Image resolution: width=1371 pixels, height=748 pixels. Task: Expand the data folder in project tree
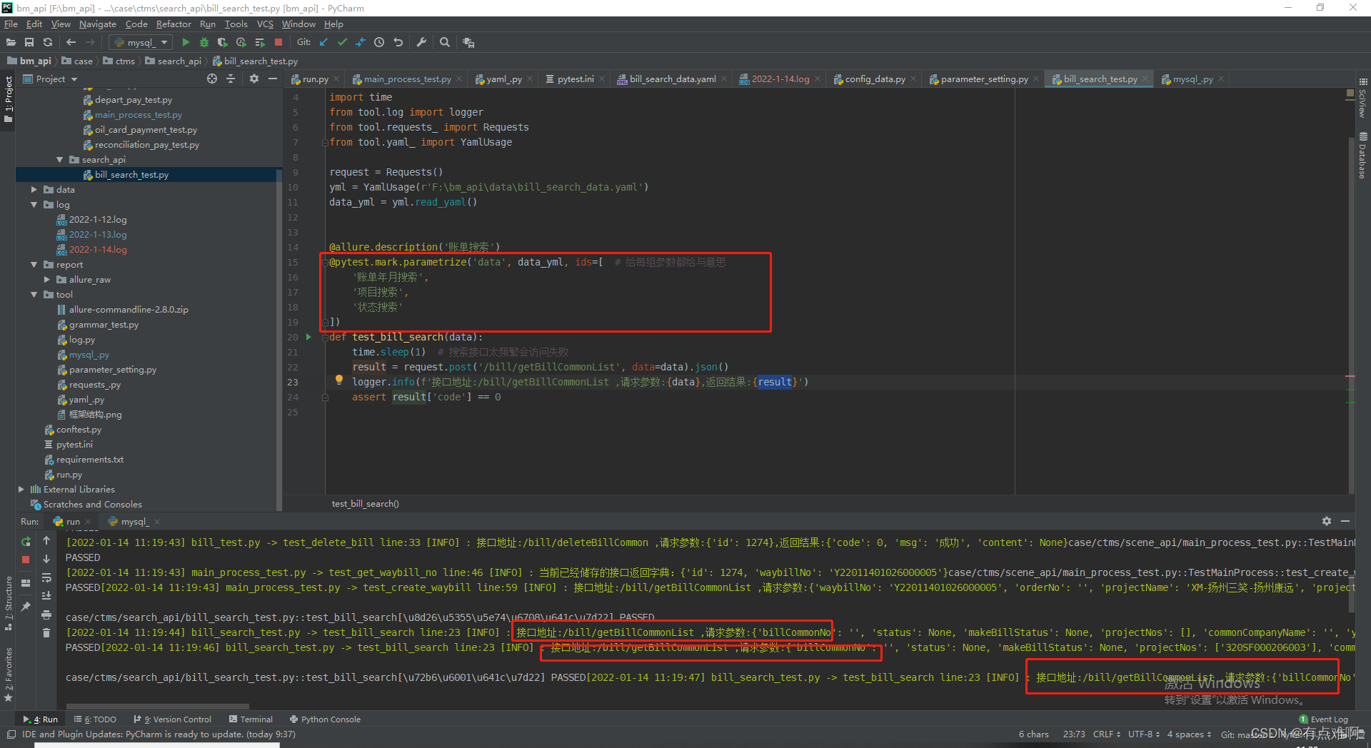point(34,190)
